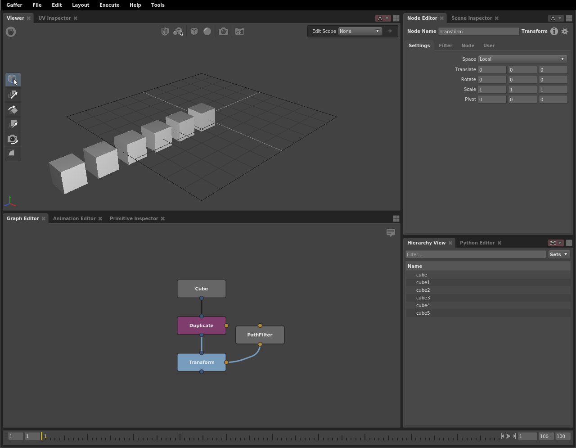Screen dimensions: 576x448
Task: Select the PathFilter node in the graph
Action: (x=260, y=335)
